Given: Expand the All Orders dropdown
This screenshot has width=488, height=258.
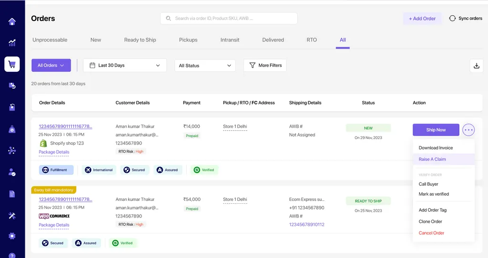Looking at the screenshot, I should click(x=51, y=65).
